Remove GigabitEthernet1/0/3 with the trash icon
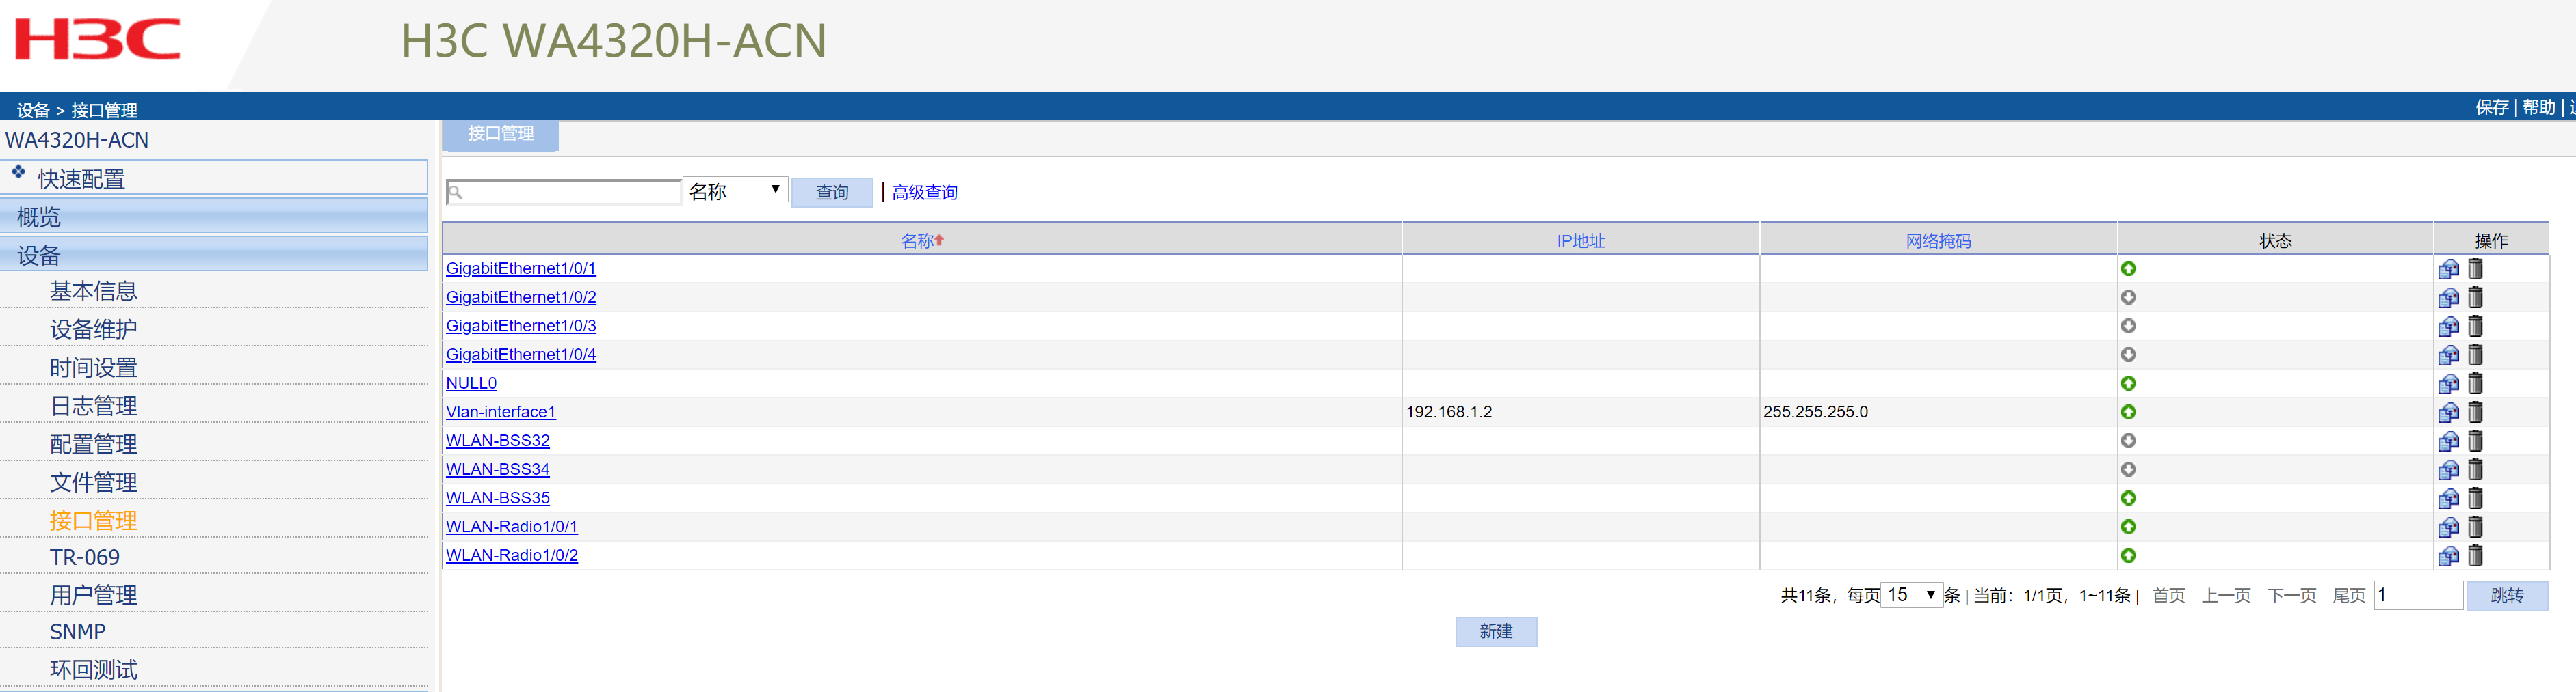 pyautogui.click(x=2475, y=327)
